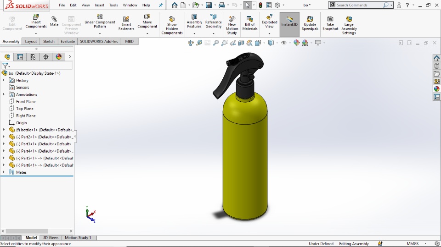Open Large Assembly Settings
The image size is (441, 247).
pos(349,25)
